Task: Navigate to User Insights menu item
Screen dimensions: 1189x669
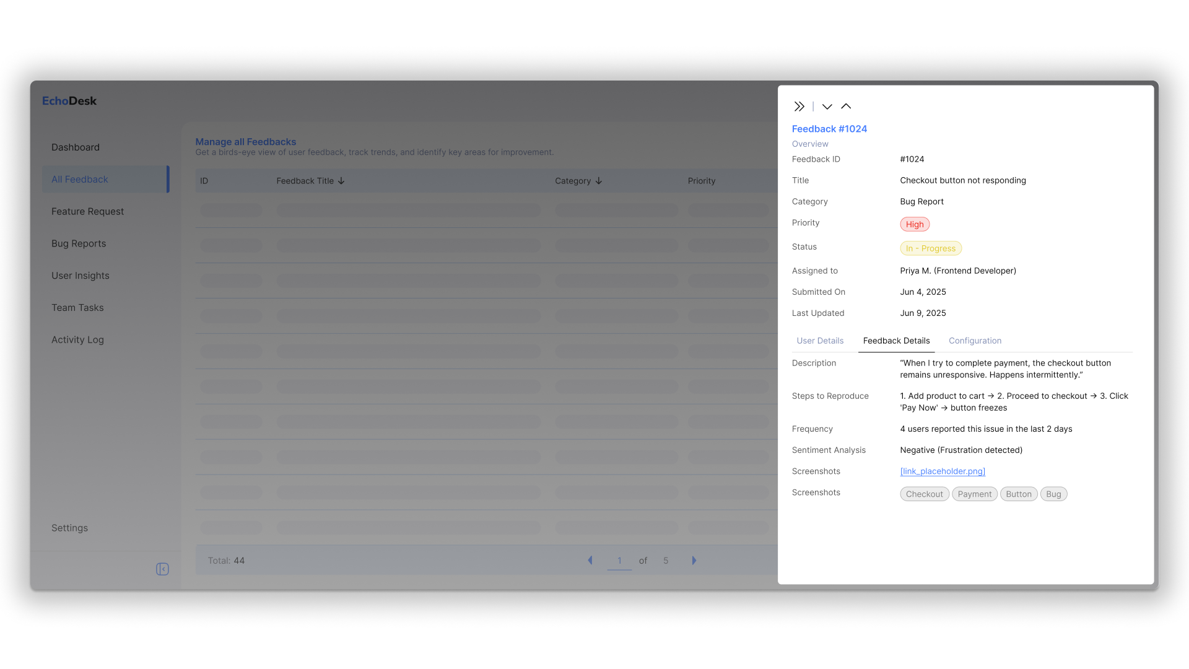Action: click(81, 276)
